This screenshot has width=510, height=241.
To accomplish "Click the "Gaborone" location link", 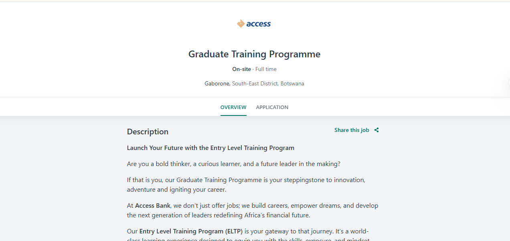I will (217, 83).
